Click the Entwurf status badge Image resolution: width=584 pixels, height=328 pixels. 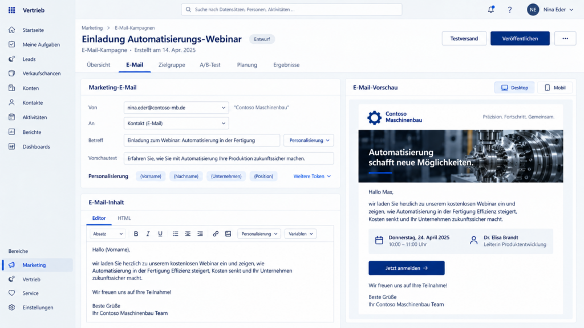262,39
